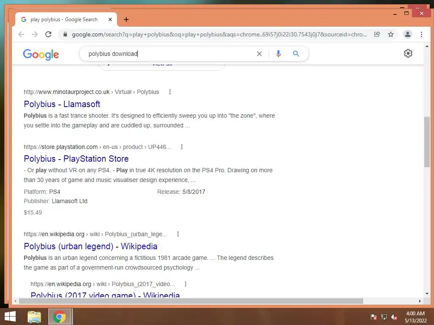The width and height of the screenshot is (434, 325).
Task: Click the taskbar clock showing 4:00 AM
Action: point(415,317)
